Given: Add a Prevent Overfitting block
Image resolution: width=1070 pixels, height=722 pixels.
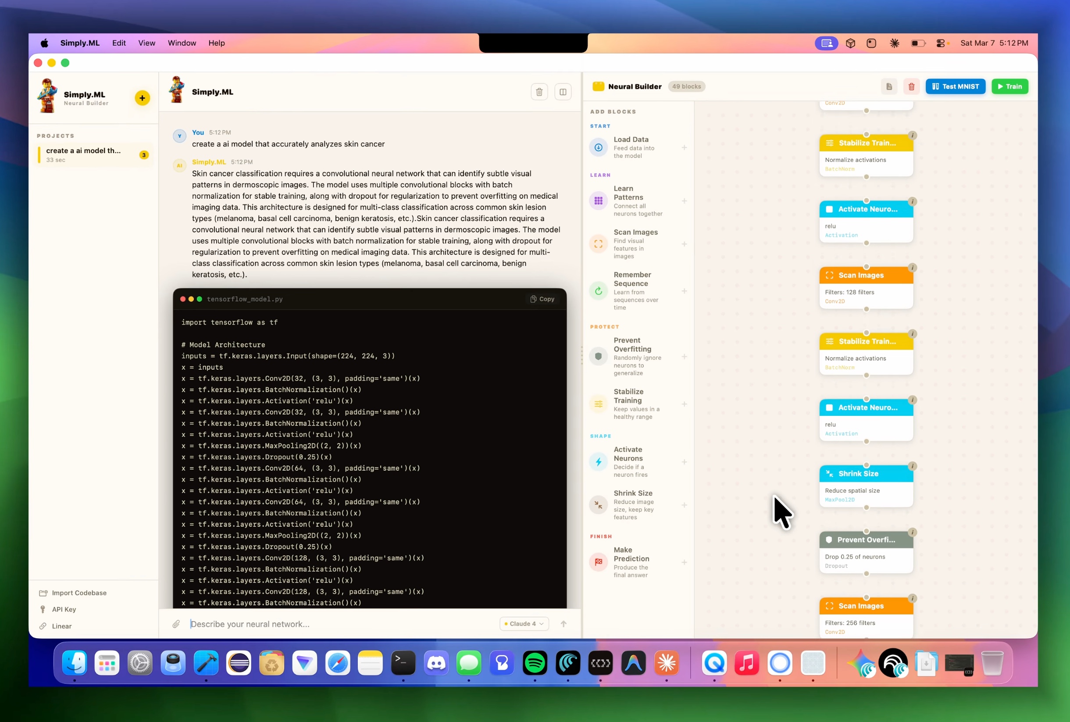Looking at the screenshot, I should pyautogui.click(x=639, y=357).
